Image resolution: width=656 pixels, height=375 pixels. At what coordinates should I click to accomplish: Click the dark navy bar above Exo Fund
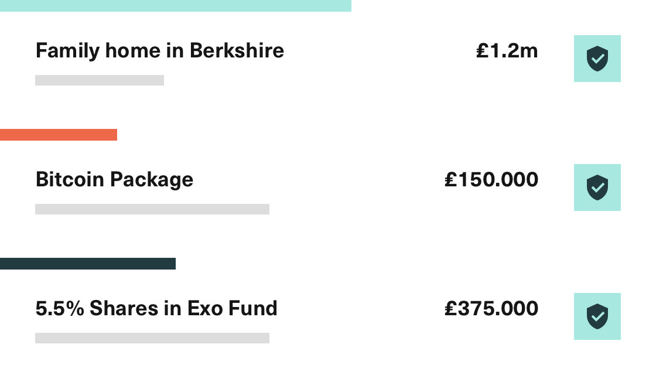pyautogui.click(x=88, y=264)
